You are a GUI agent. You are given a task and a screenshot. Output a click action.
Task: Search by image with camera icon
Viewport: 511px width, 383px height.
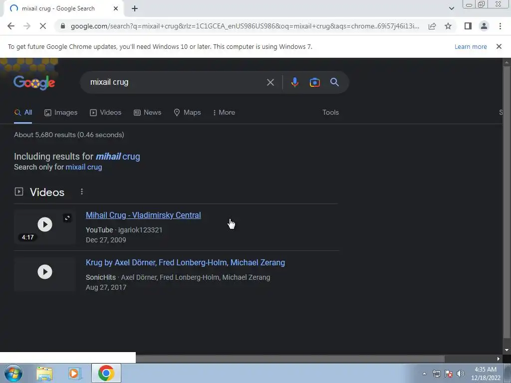click(315, 82)
